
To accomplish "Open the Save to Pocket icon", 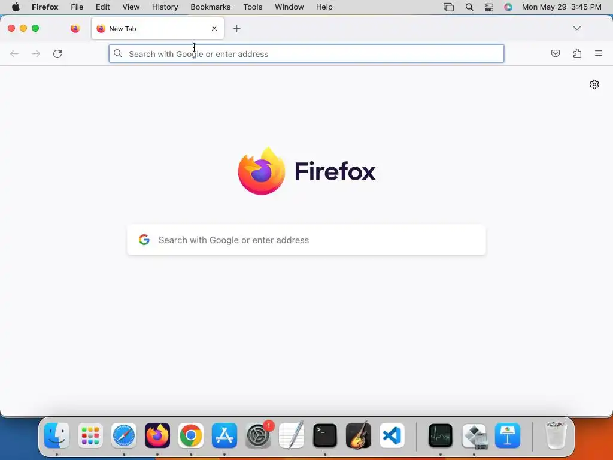I will (555, 53).
